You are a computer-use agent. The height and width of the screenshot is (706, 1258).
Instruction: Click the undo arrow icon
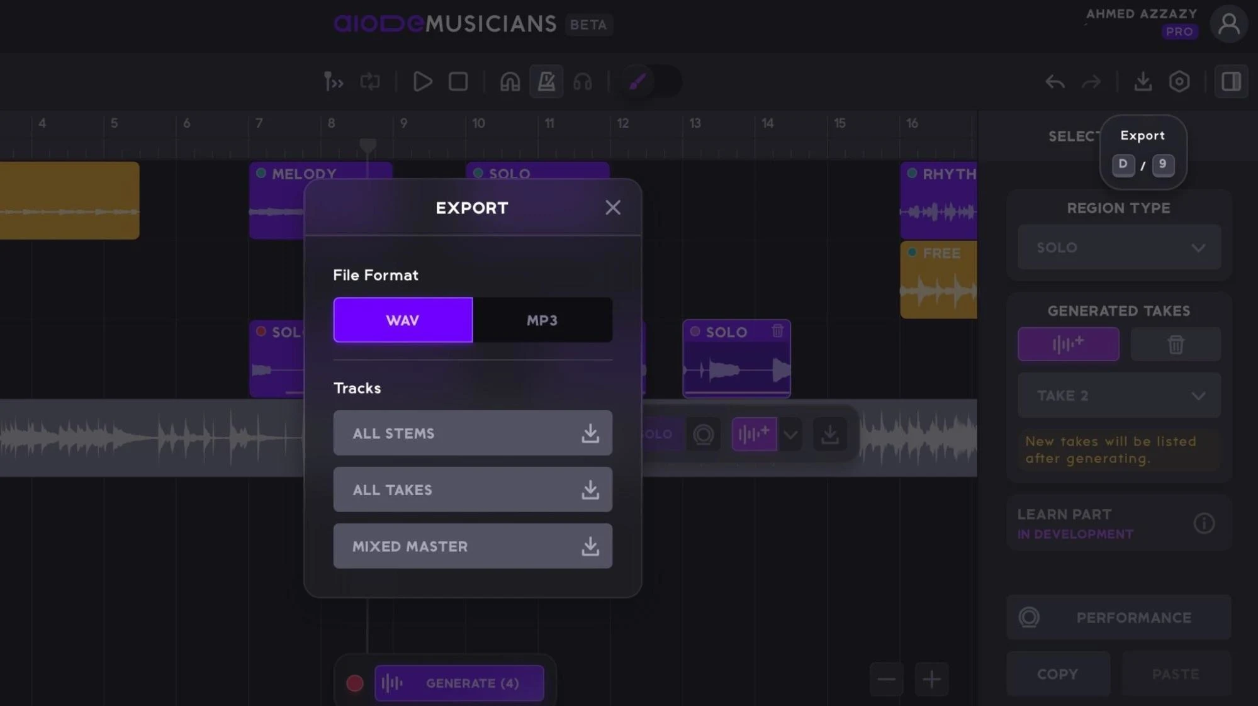[1055, 82]
